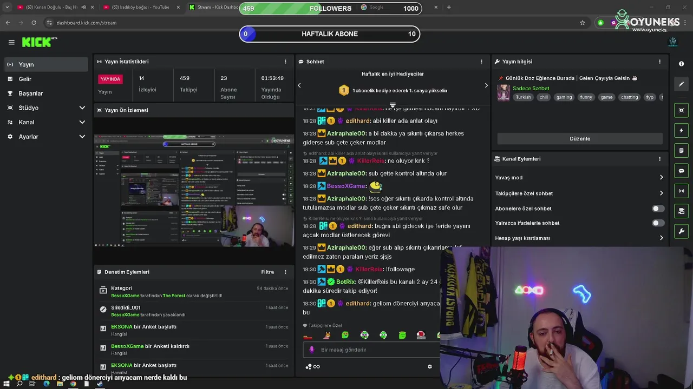
Task: Click the gaming tag chip
Action: tap(564, 97)
